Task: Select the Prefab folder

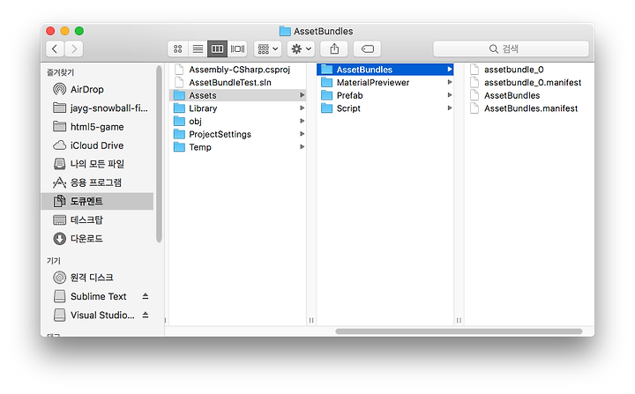Action: pyautogui.click(x=385, y=95)
